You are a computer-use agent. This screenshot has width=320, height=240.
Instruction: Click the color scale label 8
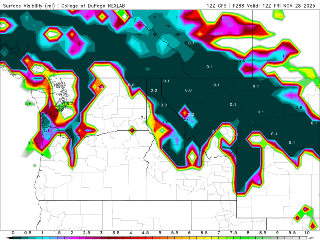248,233
